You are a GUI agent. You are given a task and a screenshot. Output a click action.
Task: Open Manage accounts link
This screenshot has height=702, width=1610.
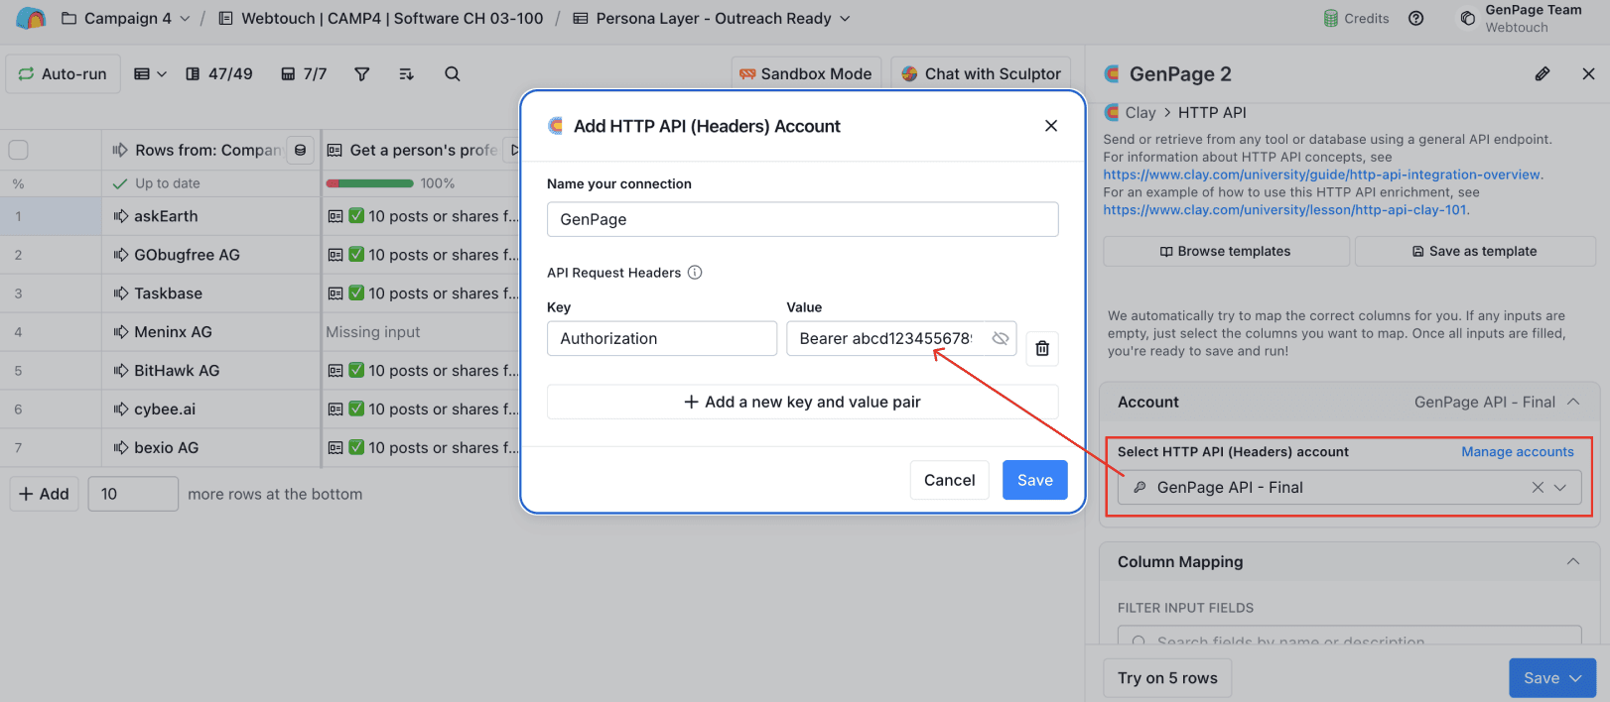point(1518,452)
